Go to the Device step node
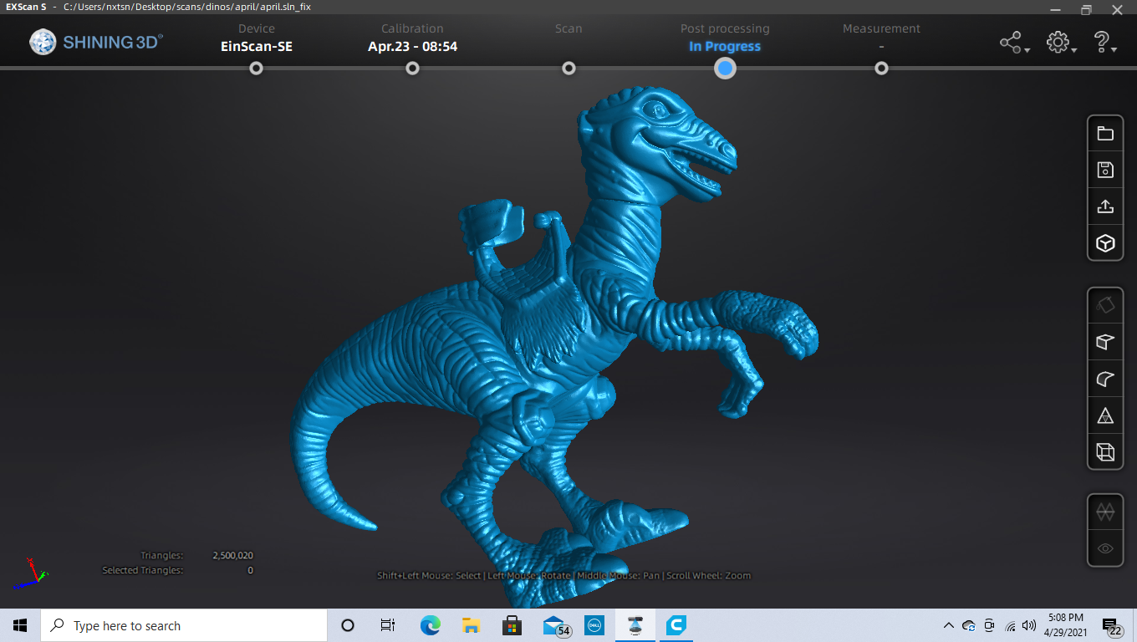The width and height of the screenshot is (1137, 642). [257, 69]
